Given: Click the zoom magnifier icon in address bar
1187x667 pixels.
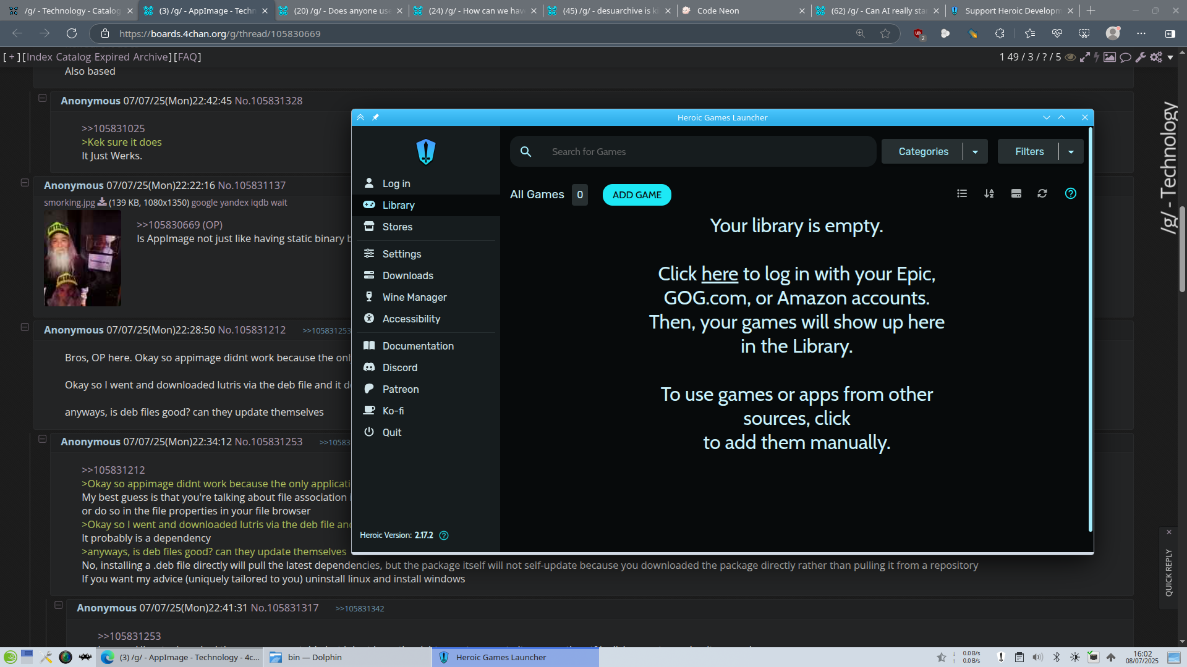Looking at the screenshot, I should [x=860, y=33].
